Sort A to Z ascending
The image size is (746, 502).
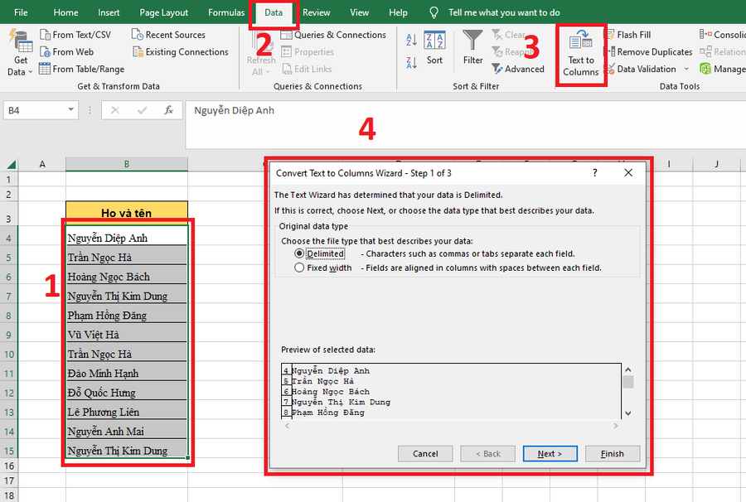pyautogui.click(x=411, y=40)
